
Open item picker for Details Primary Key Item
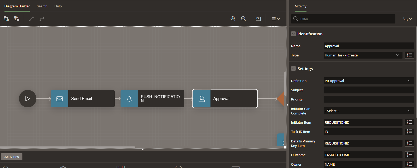point(409,143)
